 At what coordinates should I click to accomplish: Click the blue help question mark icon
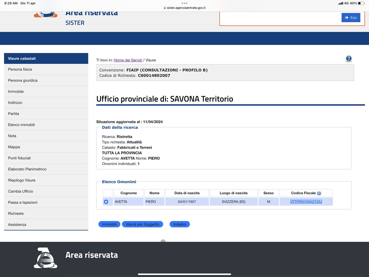(x=348, y=58)
